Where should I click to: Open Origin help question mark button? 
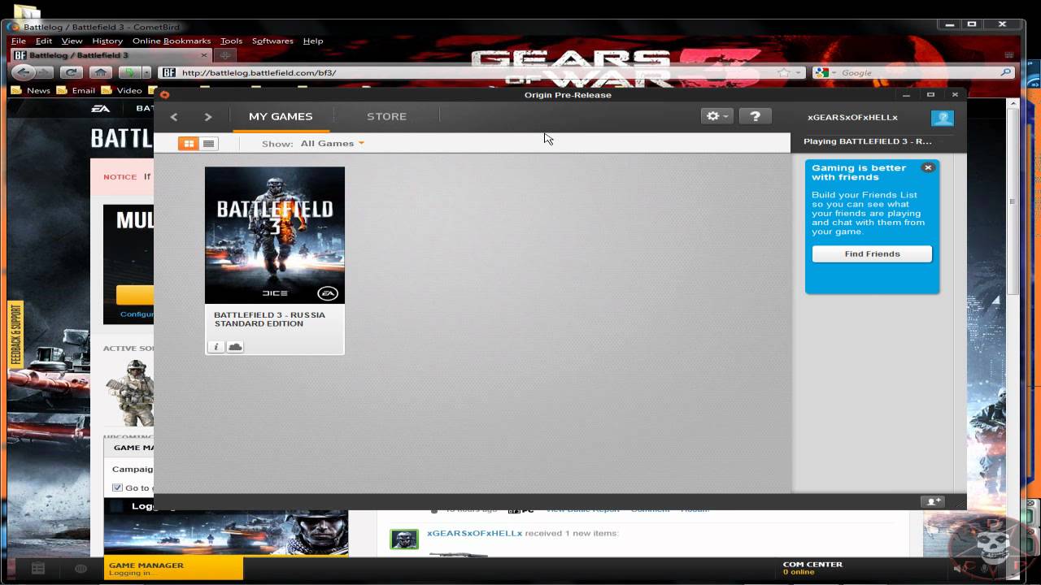755,116
